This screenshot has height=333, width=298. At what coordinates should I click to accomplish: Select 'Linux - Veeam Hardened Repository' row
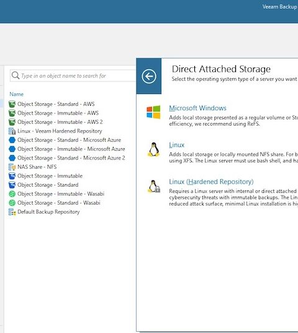tap(60, 131)
